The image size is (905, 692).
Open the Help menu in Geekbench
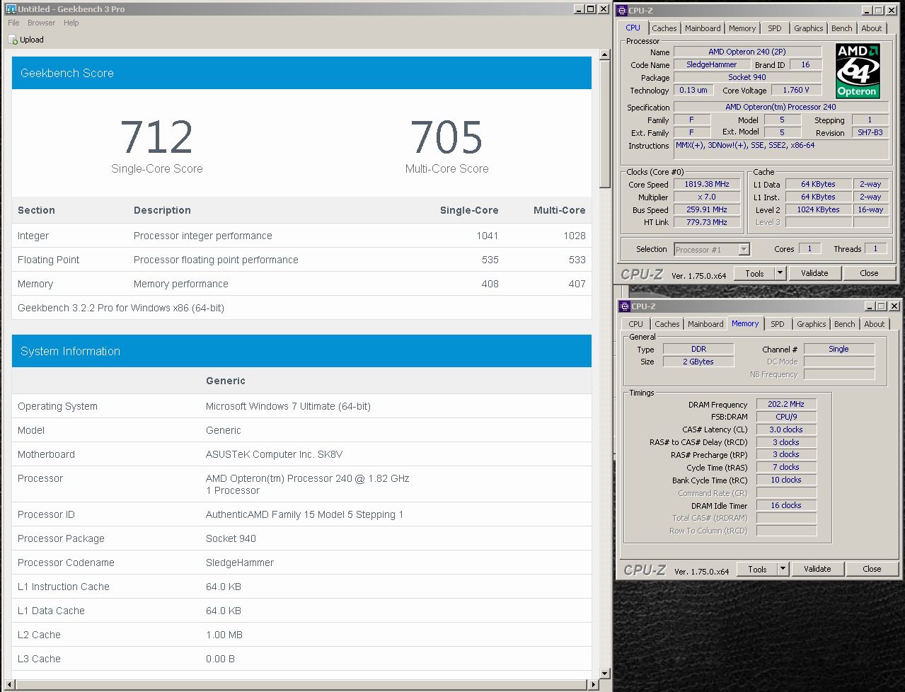[x=71, y=23]
